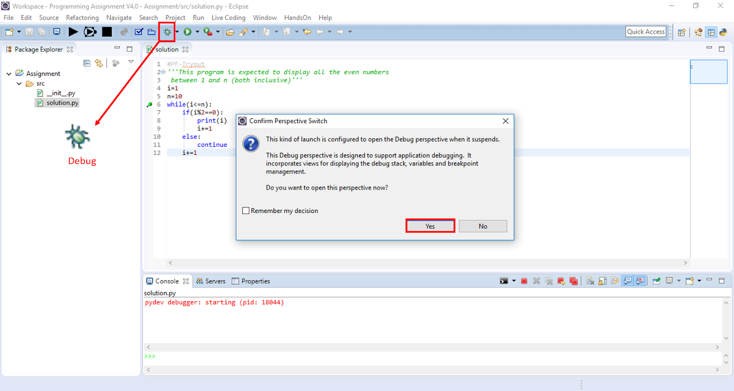Click the Open Perspective icon

pyautogui.click(x=682, y=32)
